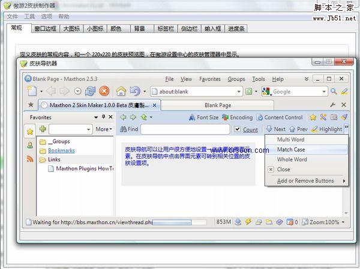Toggle the Count checkbox
This screenshot has height=269, width=360.
pyautogui.click(x=238, y=129)
